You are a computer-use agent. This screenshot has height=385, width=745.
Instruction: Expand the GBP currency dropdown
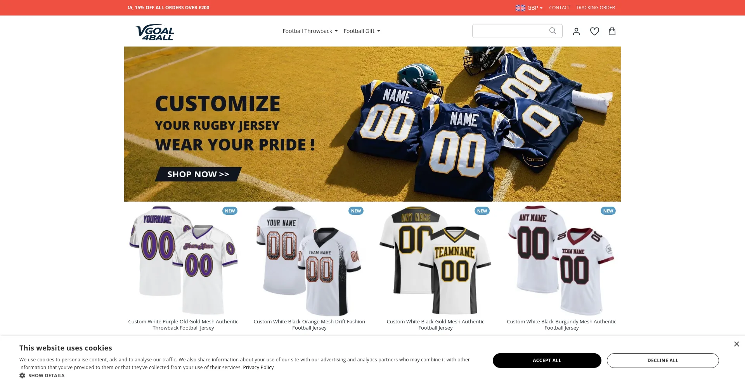tap(535, 8)
